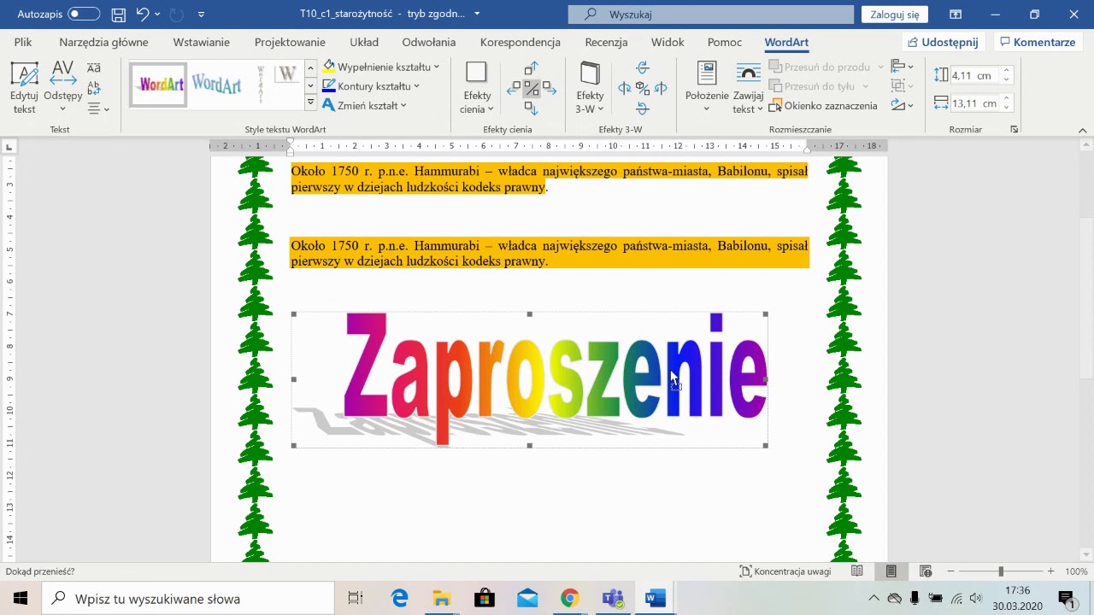The width and height of the screenshot is (1094, 615).
Task: Open Zawijaj tekst wrap menu
Action: (x=748, y=88)
